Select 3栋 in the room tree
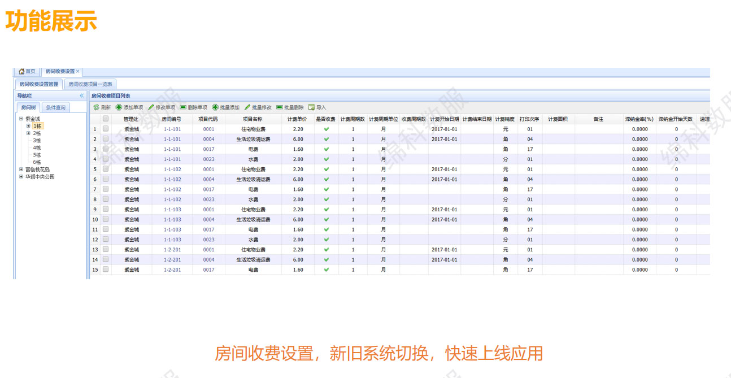The width and height of the screenshot is (731, 378). [x=37, y=141]
